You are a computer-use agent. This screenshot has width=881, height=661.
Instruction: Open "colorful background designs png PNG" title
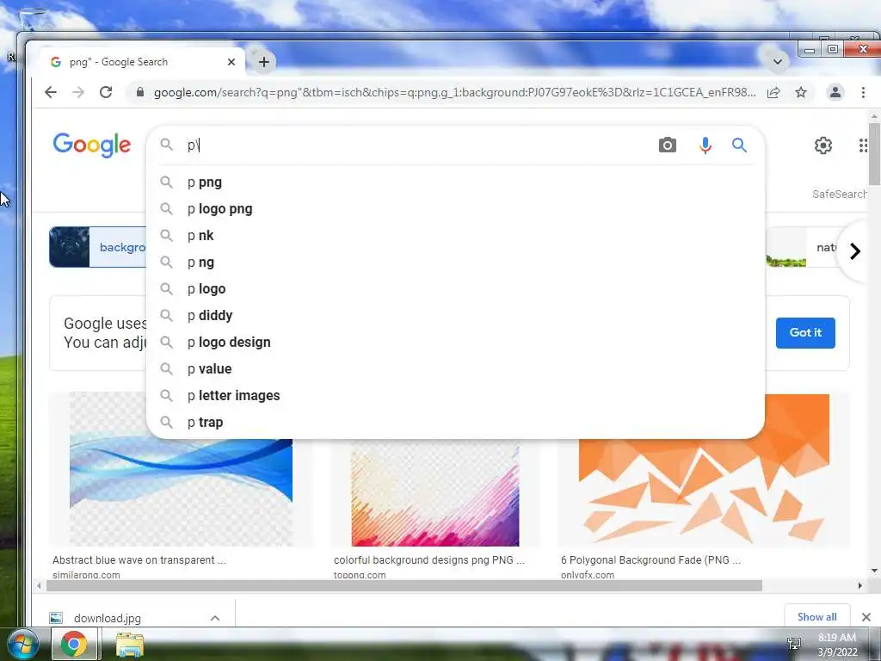point(428,559)
